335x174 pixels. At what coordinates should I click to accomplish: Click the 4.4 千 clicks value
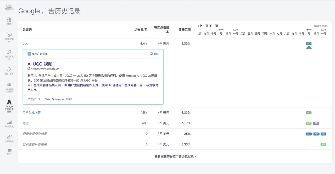coord(144,43)
